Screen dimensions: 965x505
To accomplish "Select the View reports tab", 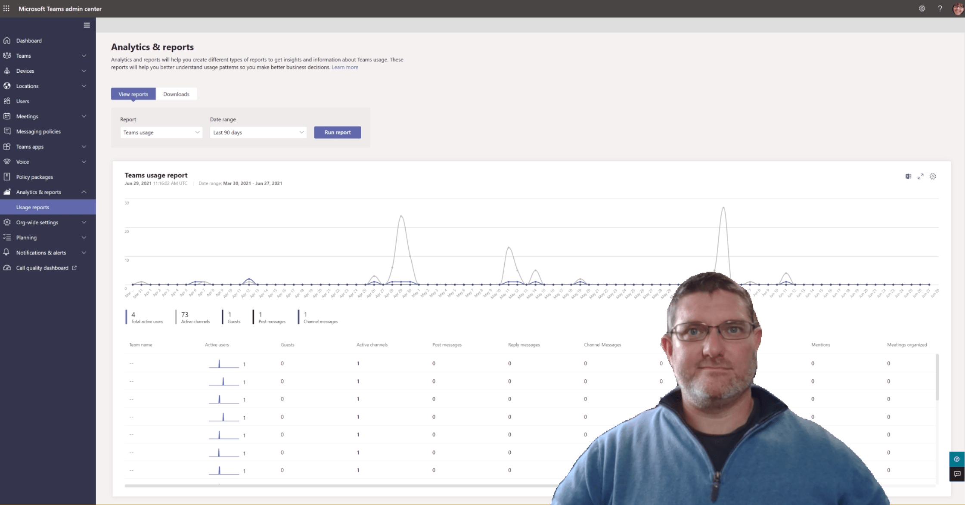I will click(x=133, y=94).
